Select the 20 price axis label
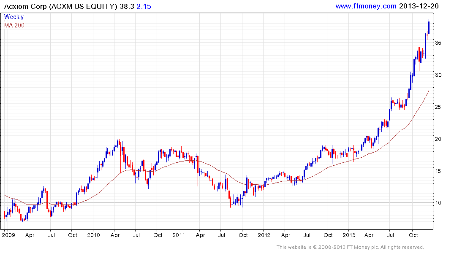The width and height of the screenshot is (454, 253). tap(438, 139)
